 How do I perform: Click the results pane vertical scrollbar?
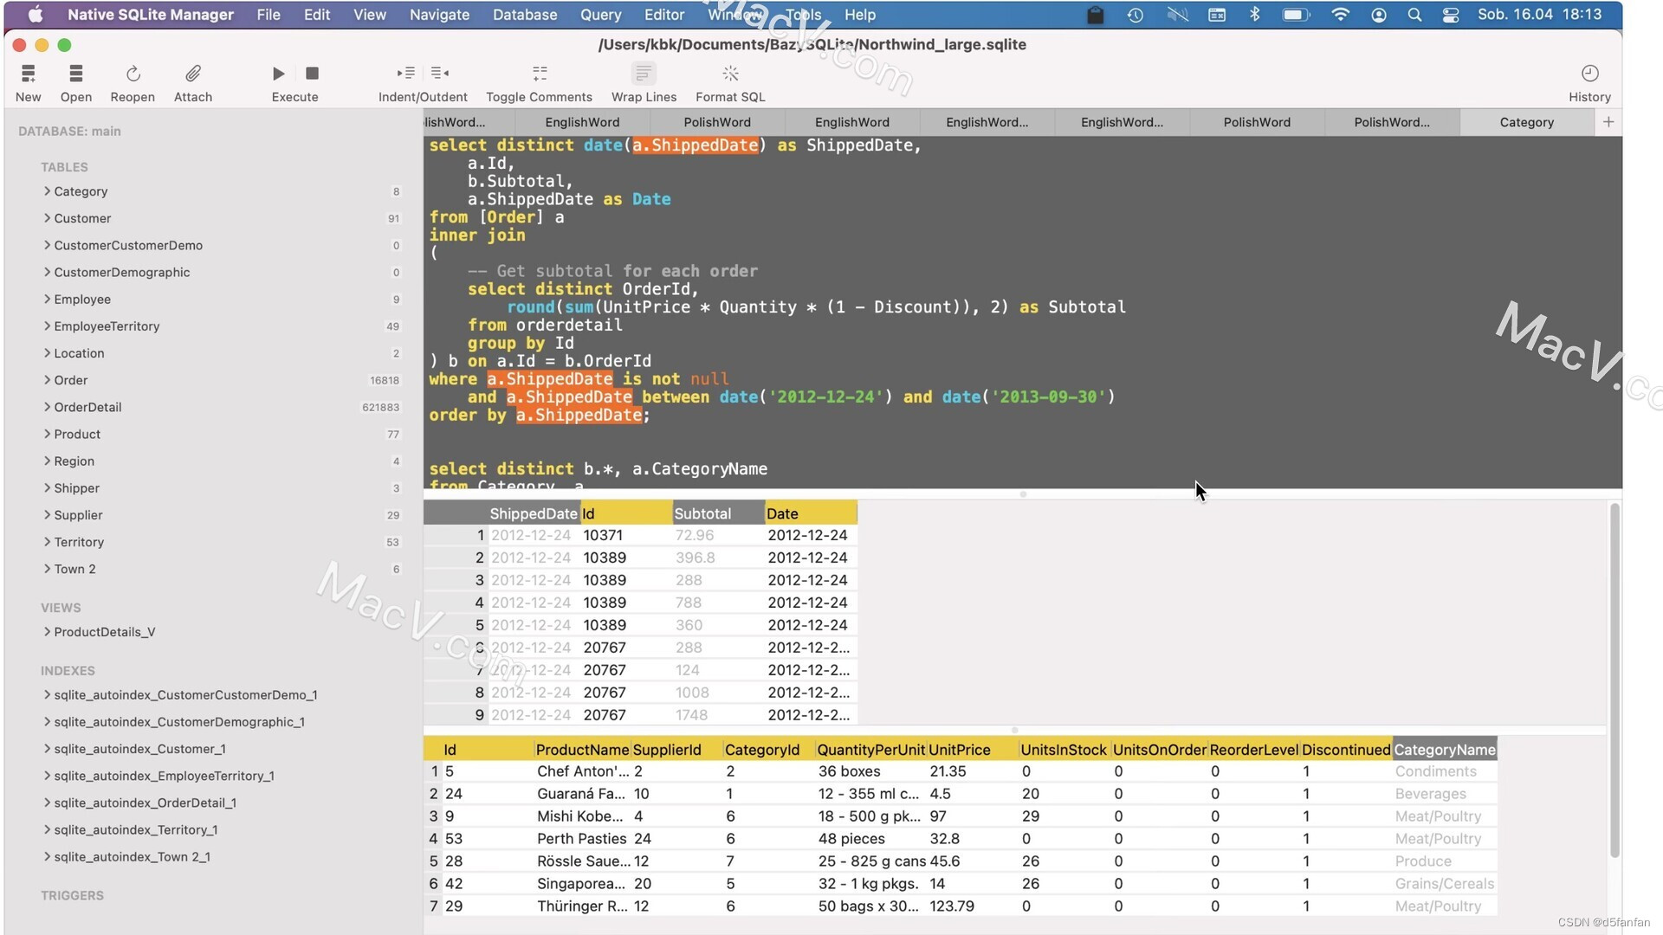click(1614, 680)
